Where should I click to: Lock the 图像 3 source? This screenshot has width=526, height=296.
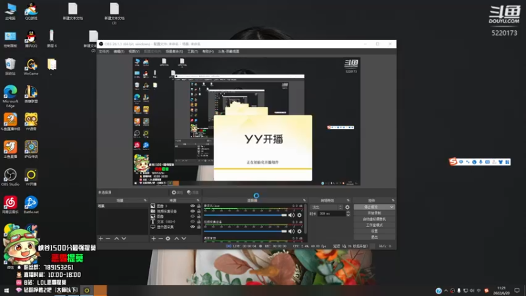(x=199, y=206)
